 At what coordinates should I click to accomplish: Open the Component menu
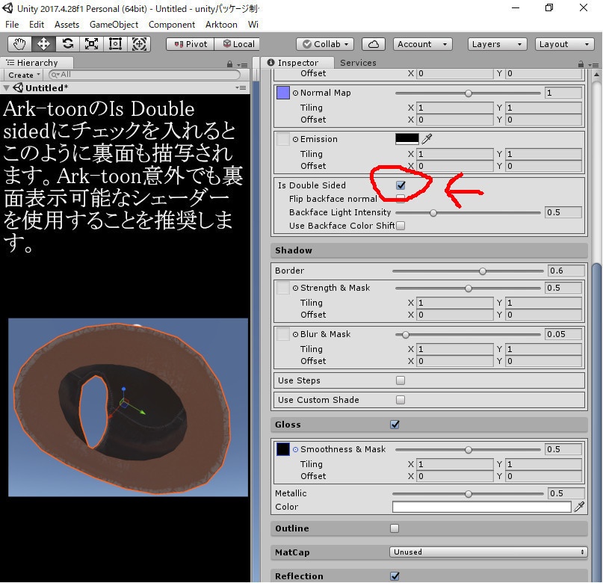tap(172, 25)
